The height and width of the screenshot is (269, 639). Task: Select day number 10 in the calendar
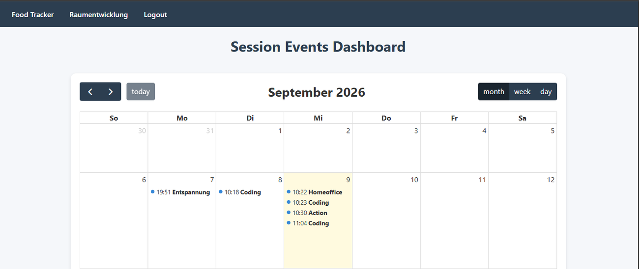[x=414, y=180]
